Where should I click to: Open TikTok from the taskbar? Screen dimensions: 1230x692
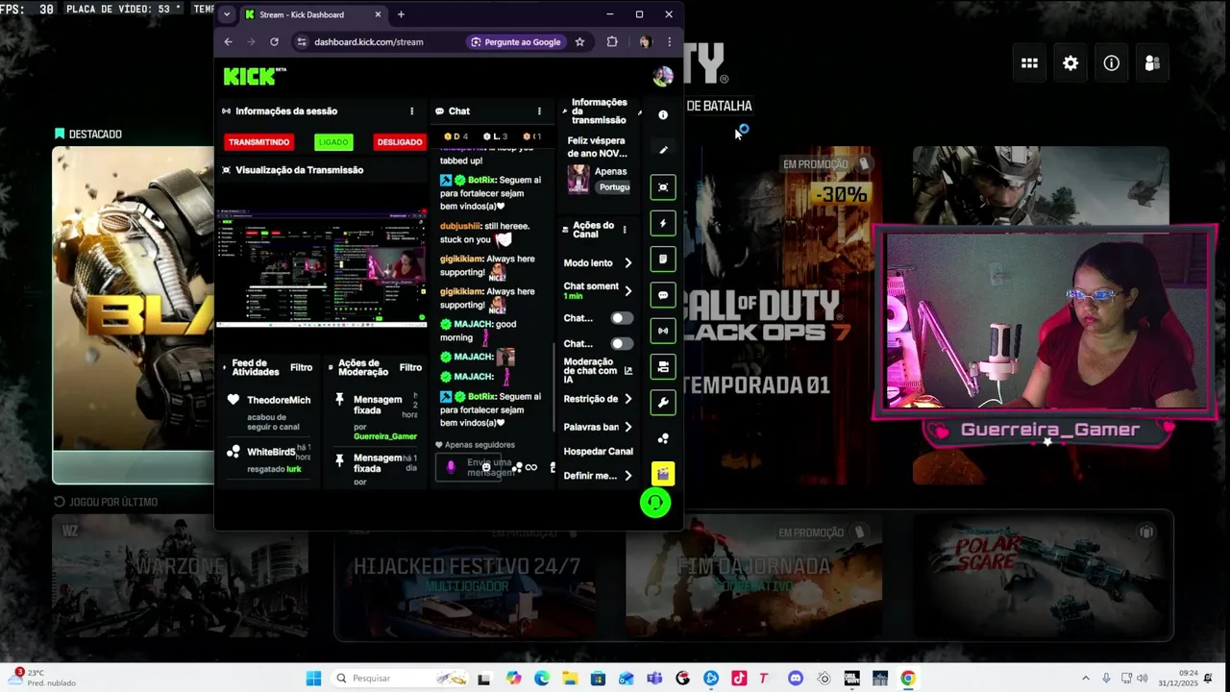click(x=738, y=679)
